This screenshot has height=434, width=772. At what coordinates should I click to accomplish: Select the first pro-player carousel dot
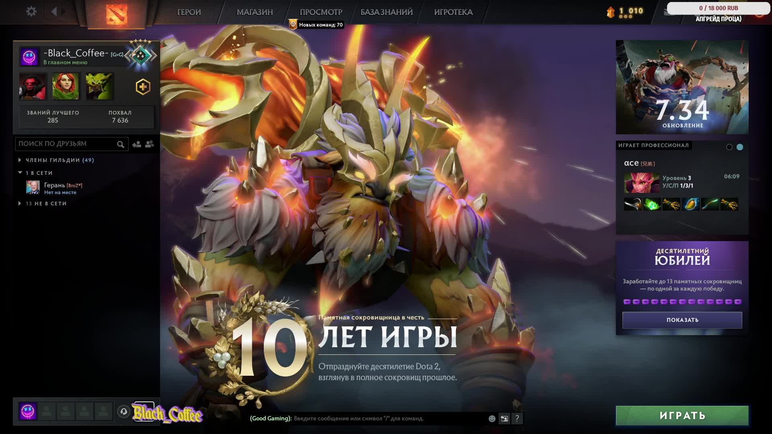tap(729, 147)
